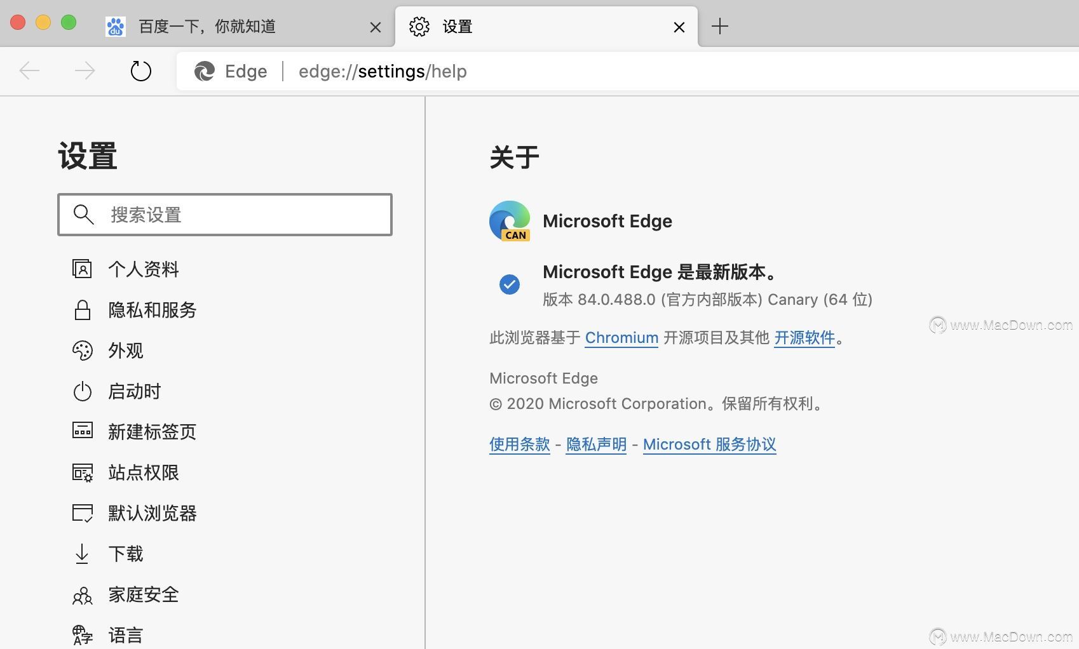This screenshot has height=649, width=1079.
Task: Click the 2020 Microsoft Corporation copyright text
Action: click(x=657, y=404)
